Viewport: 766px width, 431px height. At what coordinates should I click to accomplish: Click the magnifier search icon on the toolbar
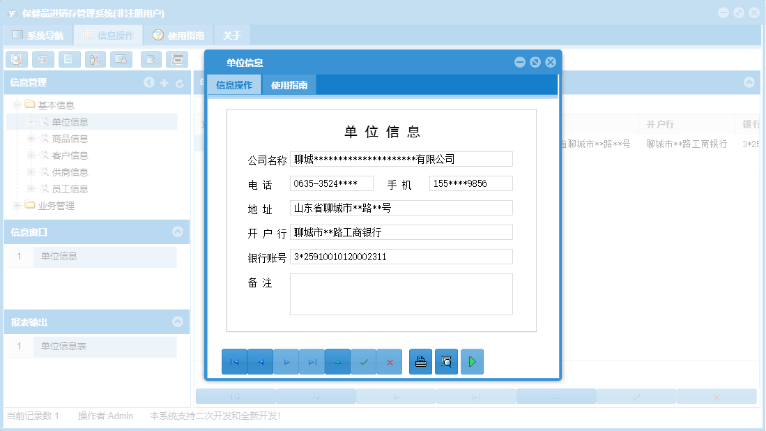pos(16,59)
